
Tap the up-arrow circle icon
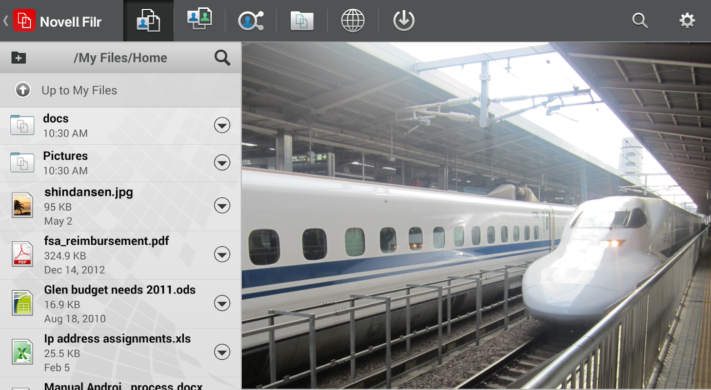pyautogui.click(x=23, y=90)
